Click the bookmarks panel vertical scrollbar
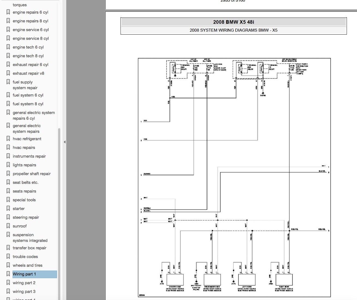This screenshot has width=357, height=300. pos(59,191)
